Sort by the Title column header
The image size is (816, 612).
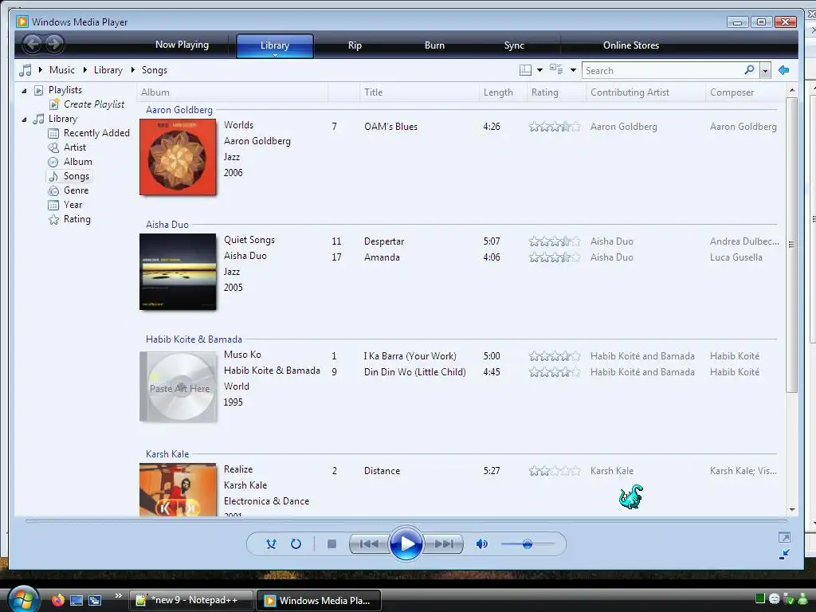coord(419,92)
